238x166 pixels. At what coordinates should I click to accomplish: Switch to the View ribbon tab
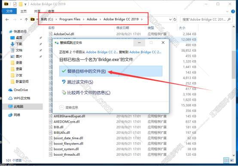coord(51,11)
